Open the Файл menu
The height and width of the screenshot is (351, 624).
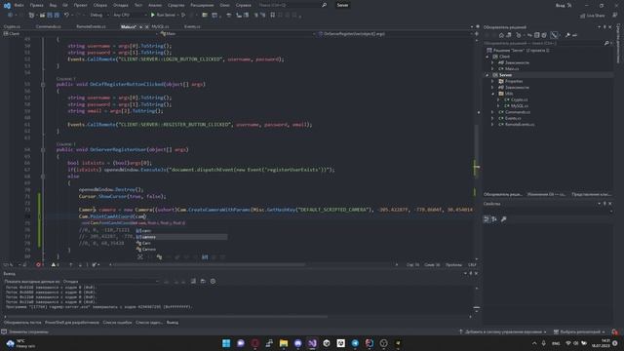[19, 5]
